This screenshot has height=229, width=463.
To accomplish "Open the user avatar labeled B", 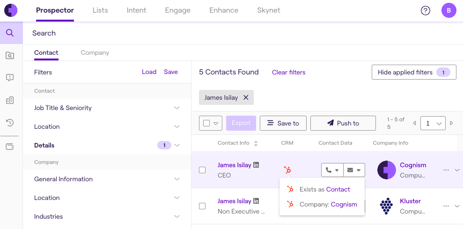I will (x=448, y=11).
